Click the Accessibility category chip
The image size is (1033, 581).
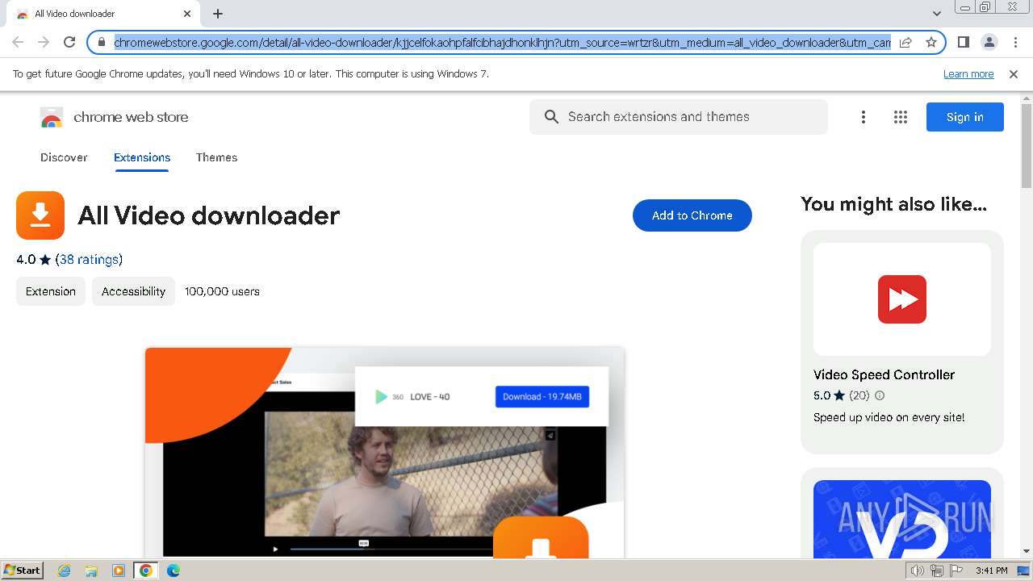(x=133, y=291)
